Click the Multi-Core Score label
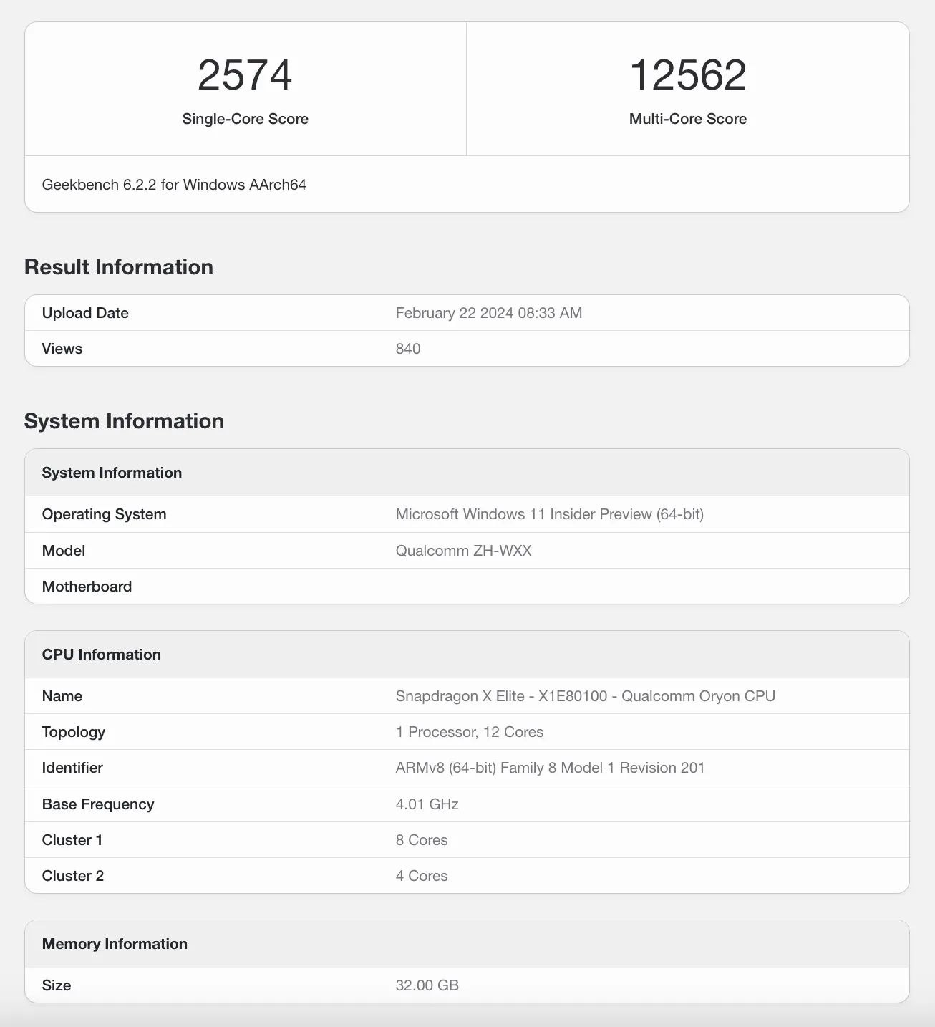The height and width of the screenshot is (1027, 935). 687,119
